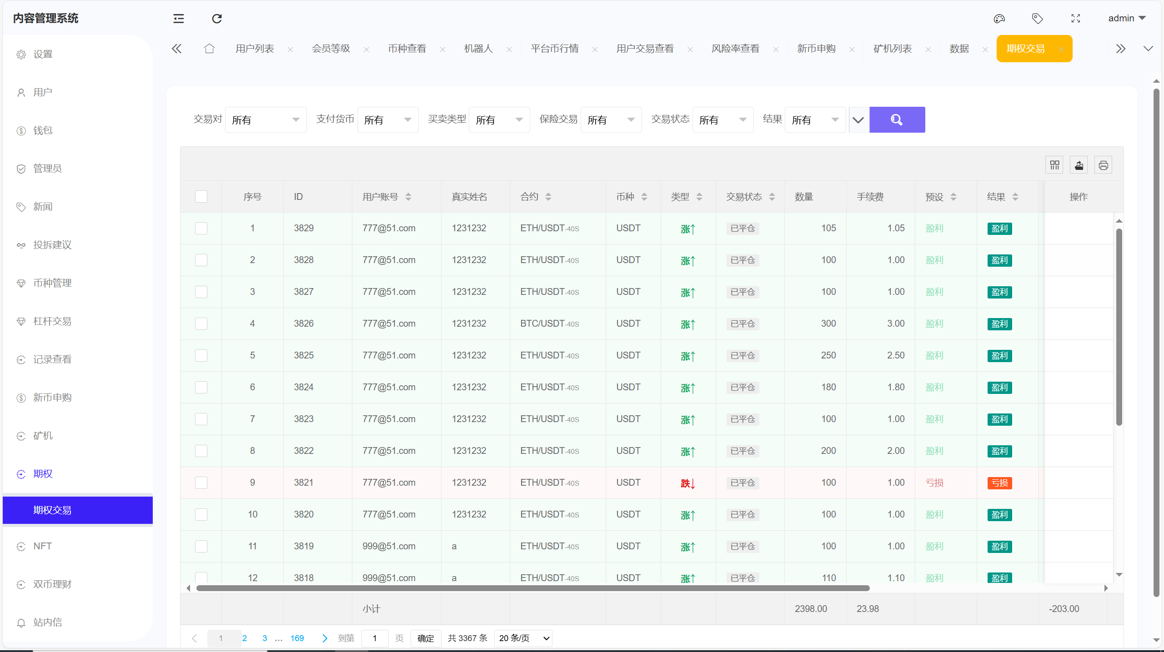Click the page jump input field

pyautogui.click(x=375, y=638)
